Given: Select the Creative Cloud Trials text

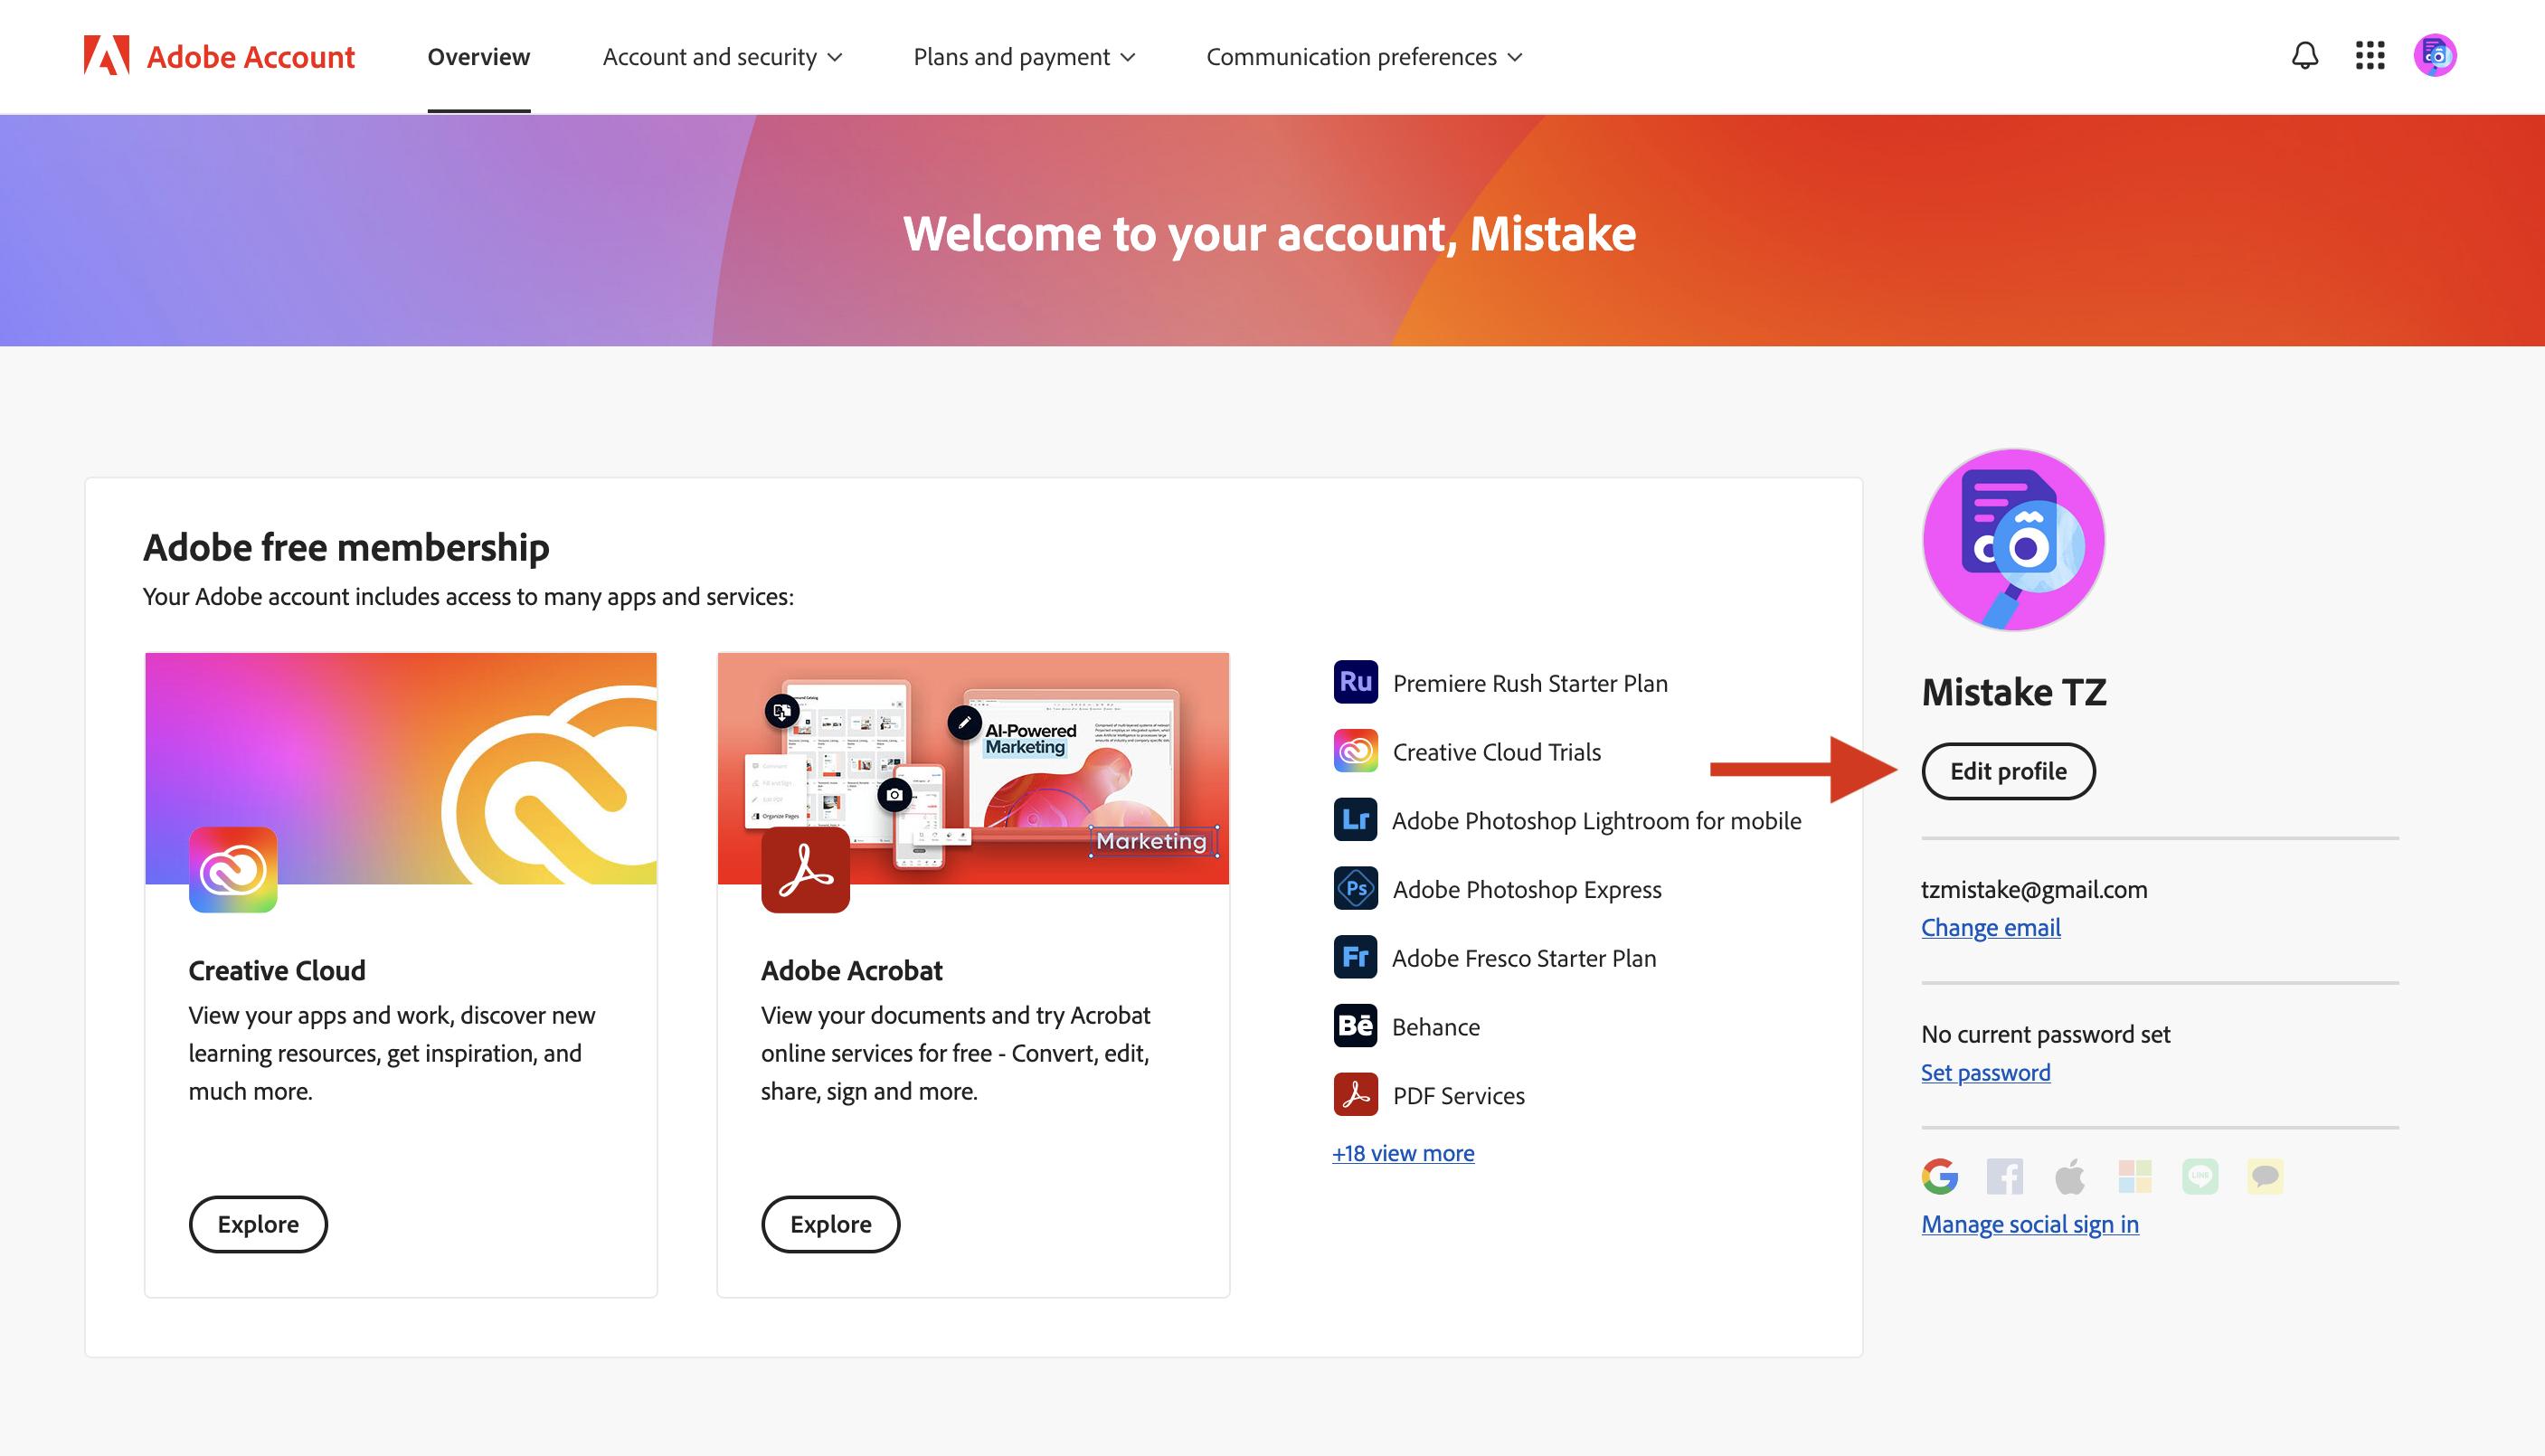Looking at the screenshot, I should pyautogui.click(x=1497, y=752).
